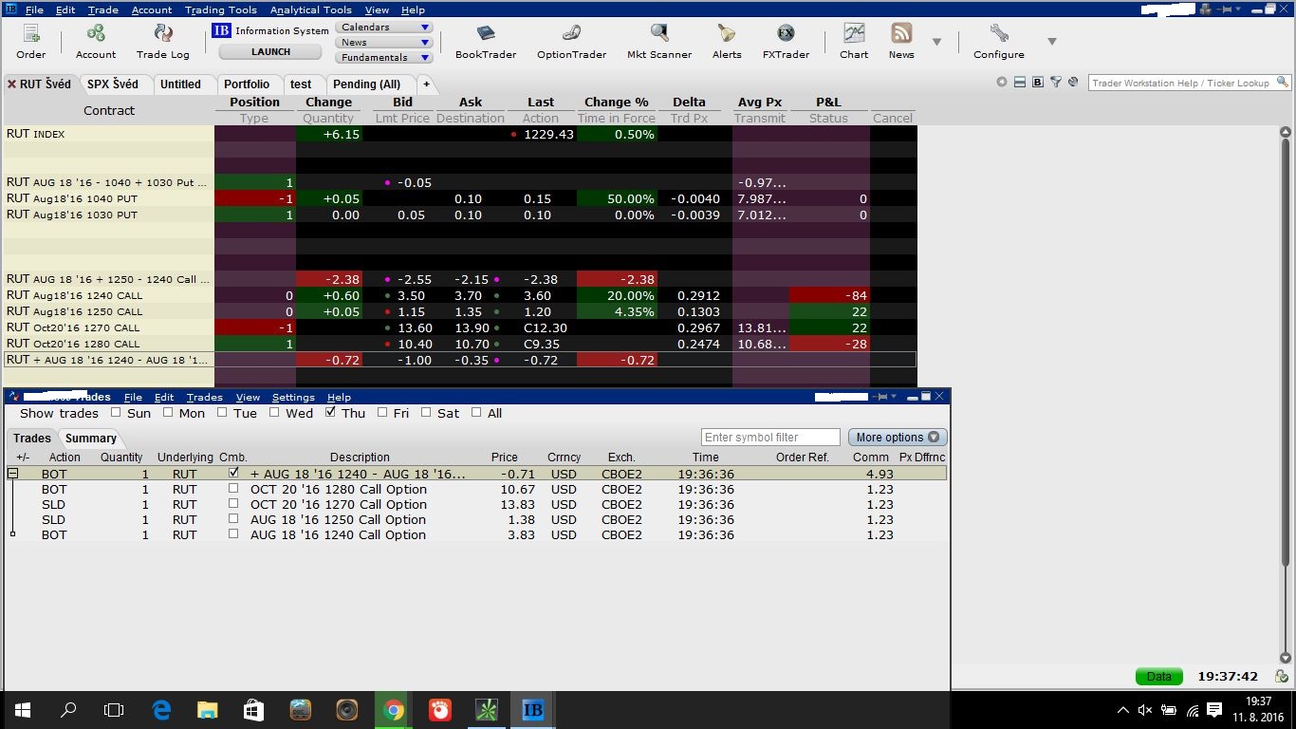Click the green Data status button

[x=1158, y=677]
